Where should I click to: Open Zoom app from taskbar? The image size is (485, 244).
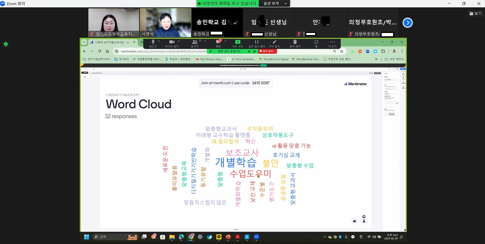click(256, 237)
